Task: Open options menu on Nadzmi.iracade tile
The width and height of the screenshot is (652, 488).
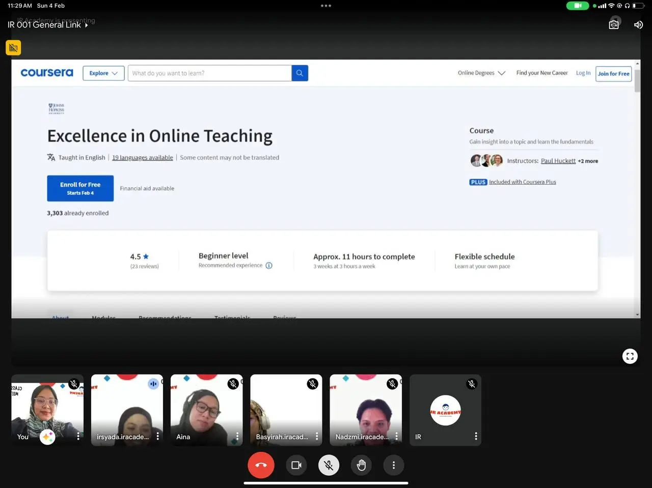Action: [x=396, y=436]
